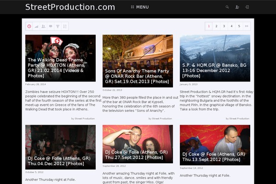Click the "Zombies have seizure HOXTON" description text
This screenshot has height=184, width=276.
tap(63, 101)
